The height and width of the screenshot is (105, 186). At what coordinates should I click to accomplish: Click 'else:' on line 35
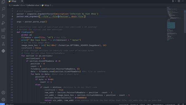[x=38, y=85]
